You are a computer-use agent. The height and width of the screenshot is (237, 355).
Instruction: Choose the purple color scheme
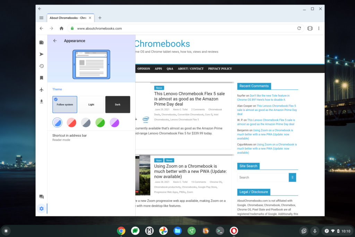click(x=114, y=122)
